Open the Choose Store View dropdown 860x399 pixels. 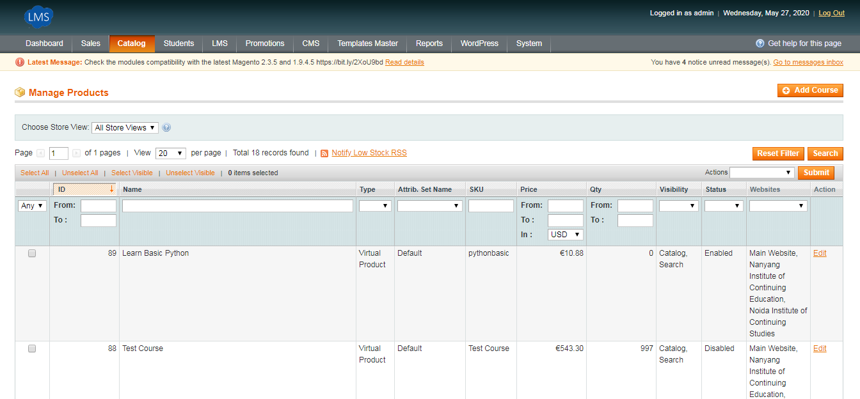coord(125,128)
